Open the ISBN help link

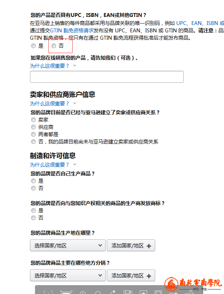(x=212, y=23)
